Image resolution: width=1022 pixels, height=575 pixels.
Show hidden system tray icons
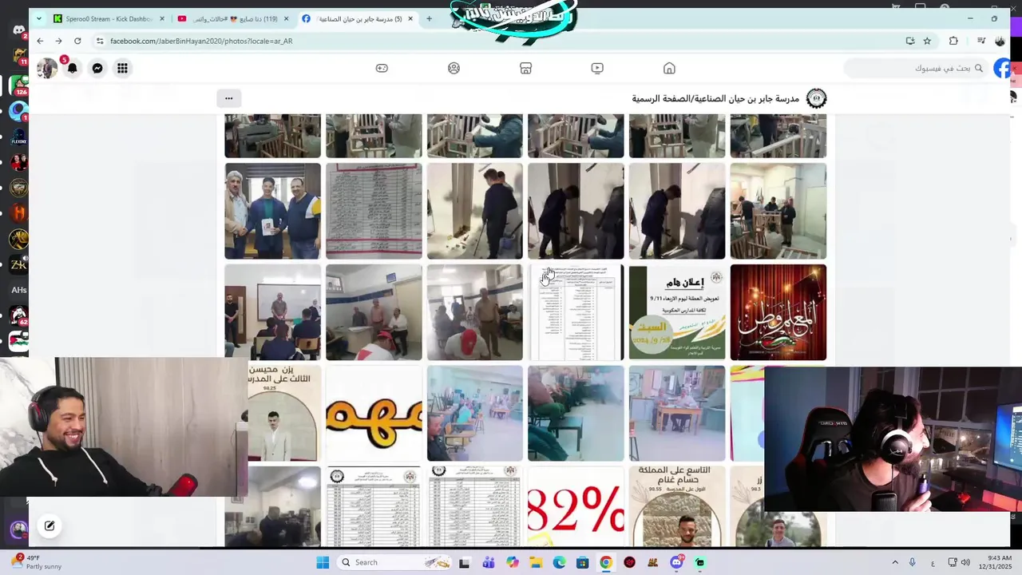(x=894, y=562)
